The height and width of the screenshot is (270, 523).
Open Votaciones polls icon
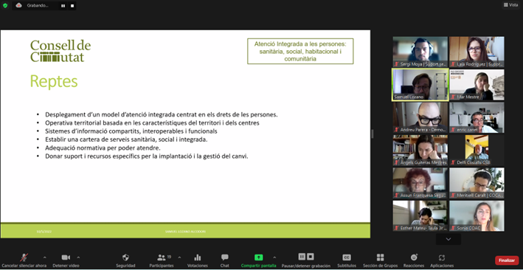pyautogui.click(x=198, y=257)
